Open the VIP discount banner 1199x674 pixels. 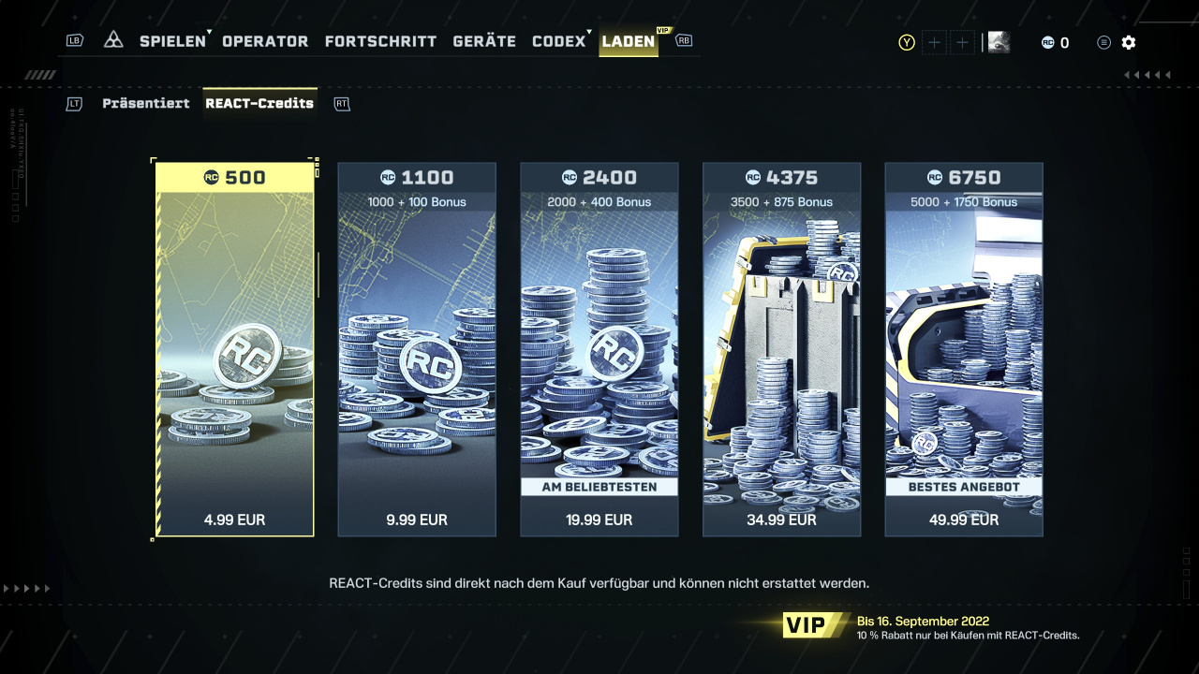coord(931,626)
